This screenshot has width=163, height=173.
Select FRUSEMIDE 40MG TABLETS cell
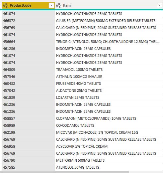(109, 84)
